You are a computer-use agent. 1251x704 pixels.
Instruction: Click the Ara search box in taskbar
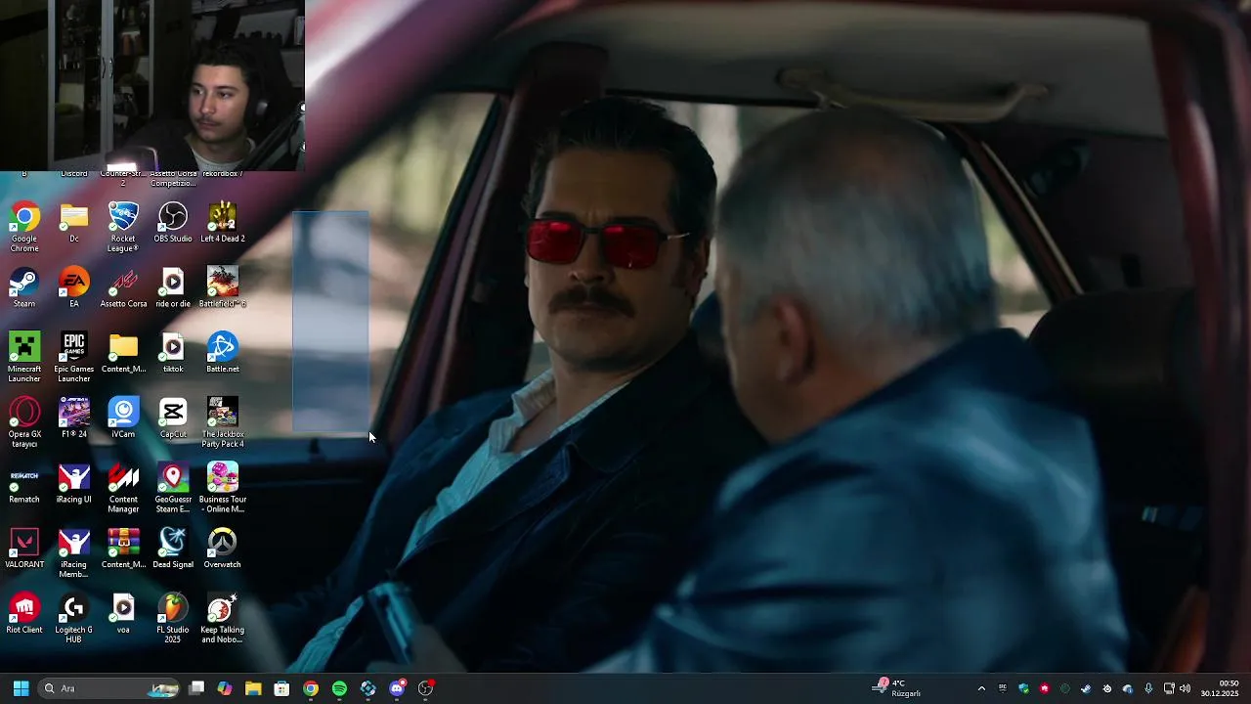pyautogui.click(x=109, y=688)
